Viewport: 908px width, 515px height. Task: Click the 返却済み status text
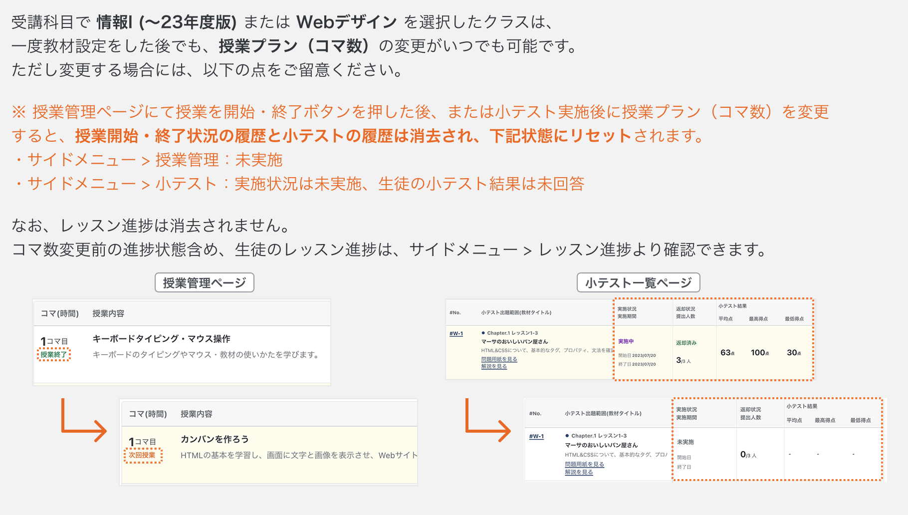coord(686,343)
